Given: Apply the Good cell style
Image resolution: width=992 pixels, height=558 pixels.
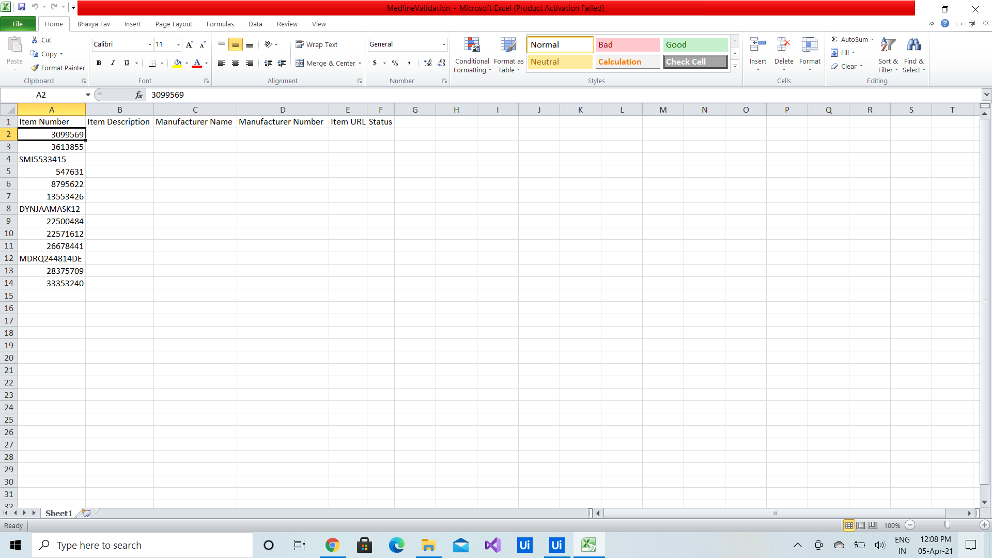Looking at the screenshot, I should (695, 44).
